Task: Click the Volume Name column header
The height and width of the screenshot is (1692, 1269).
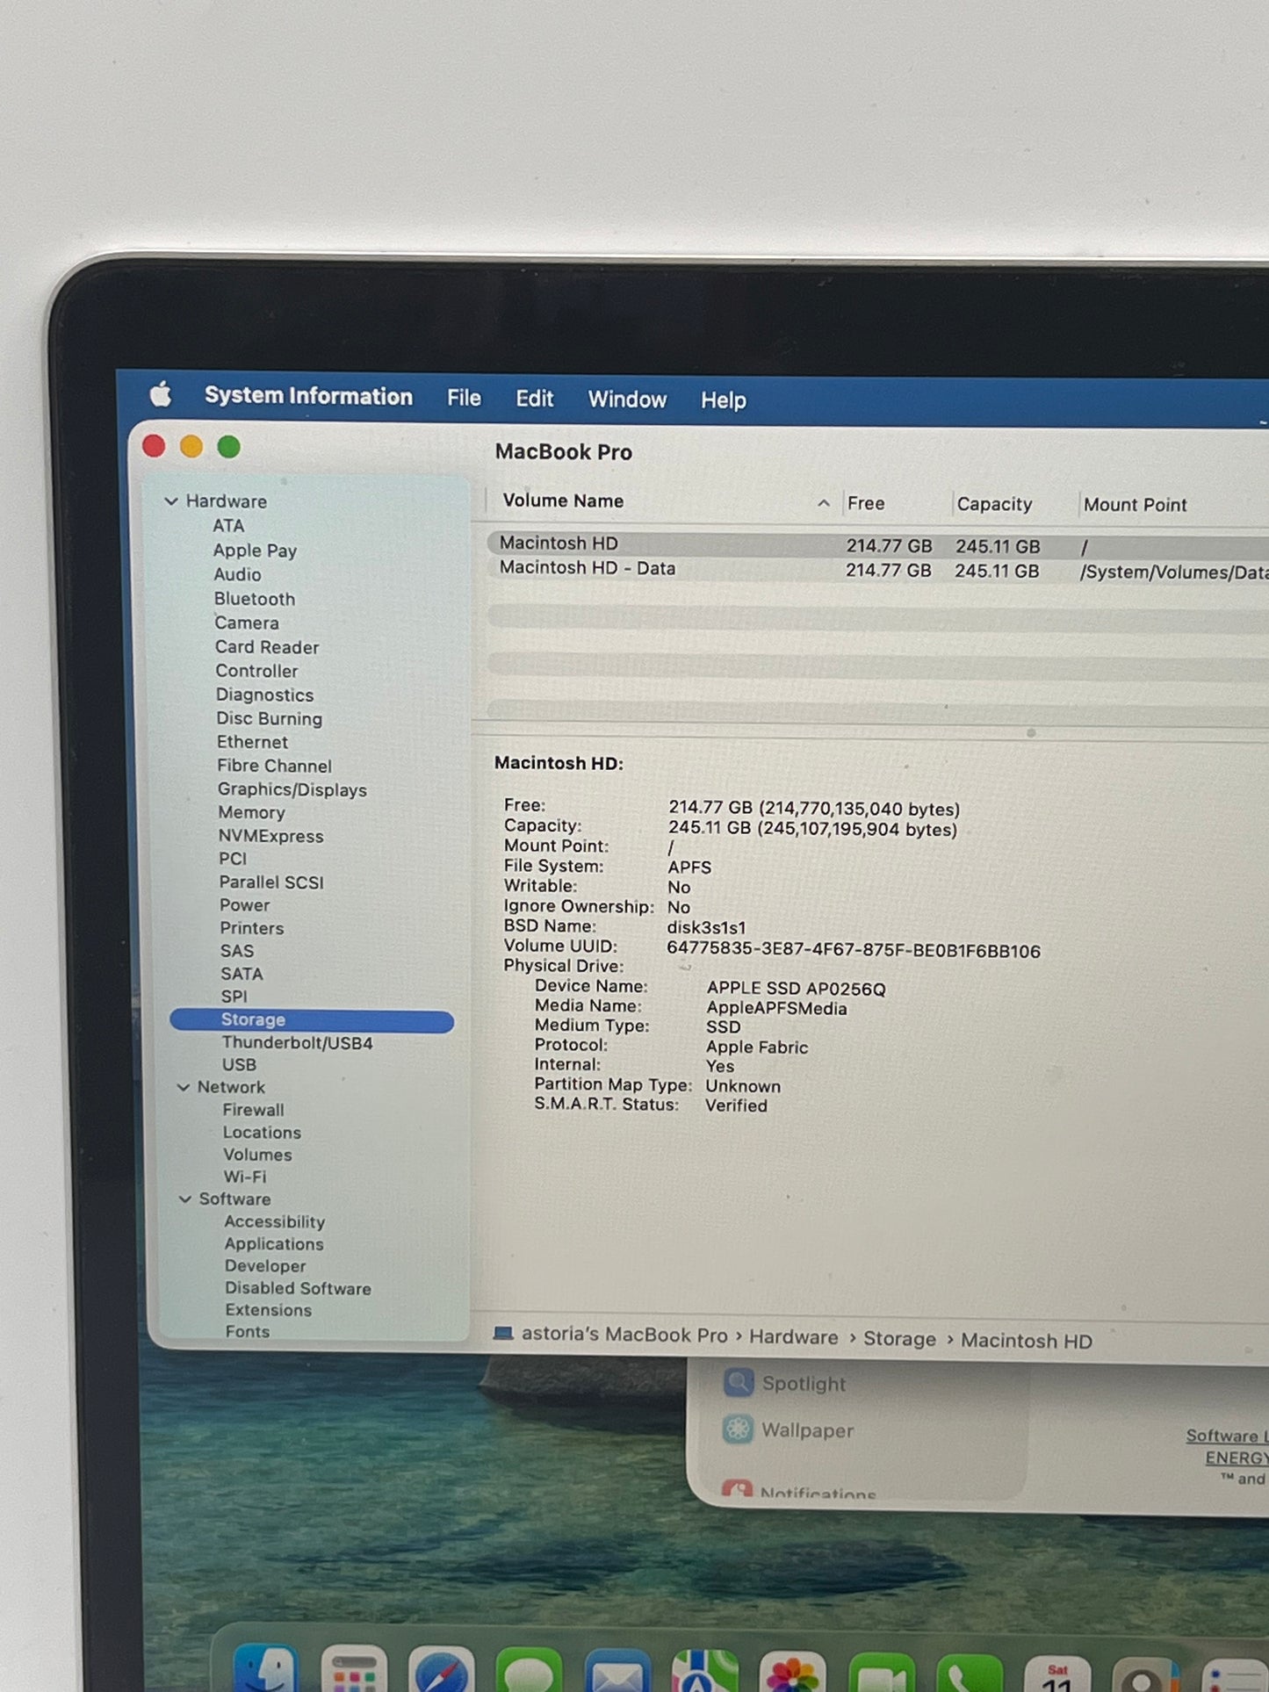Action: coord(563,500)
